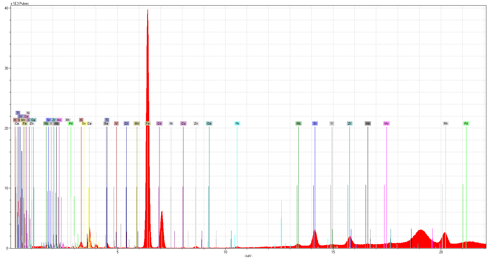The height and width of the screenshot is (258, 489).
Task: Select the 5 tick on the keV axis
Action: [x=117, y=252]
